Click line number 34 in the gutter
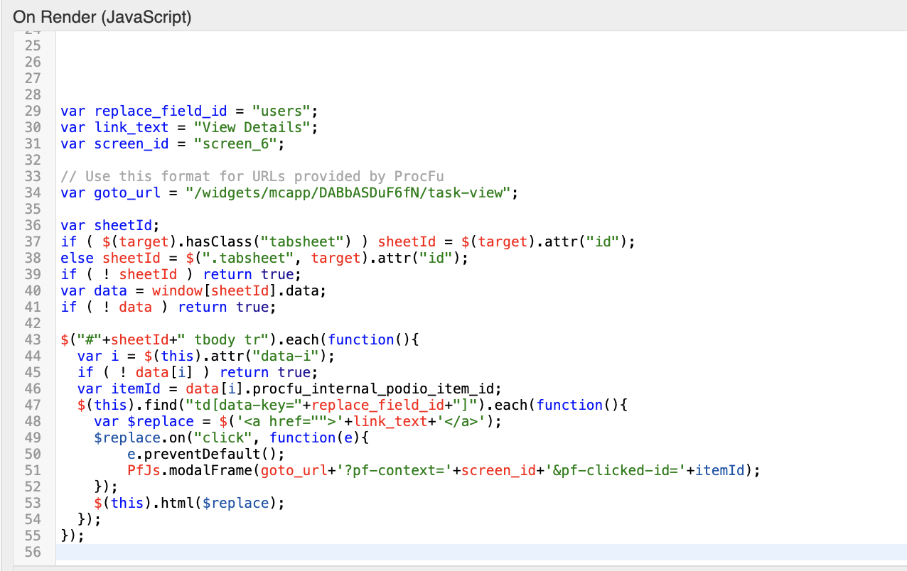 click(33, 192)
